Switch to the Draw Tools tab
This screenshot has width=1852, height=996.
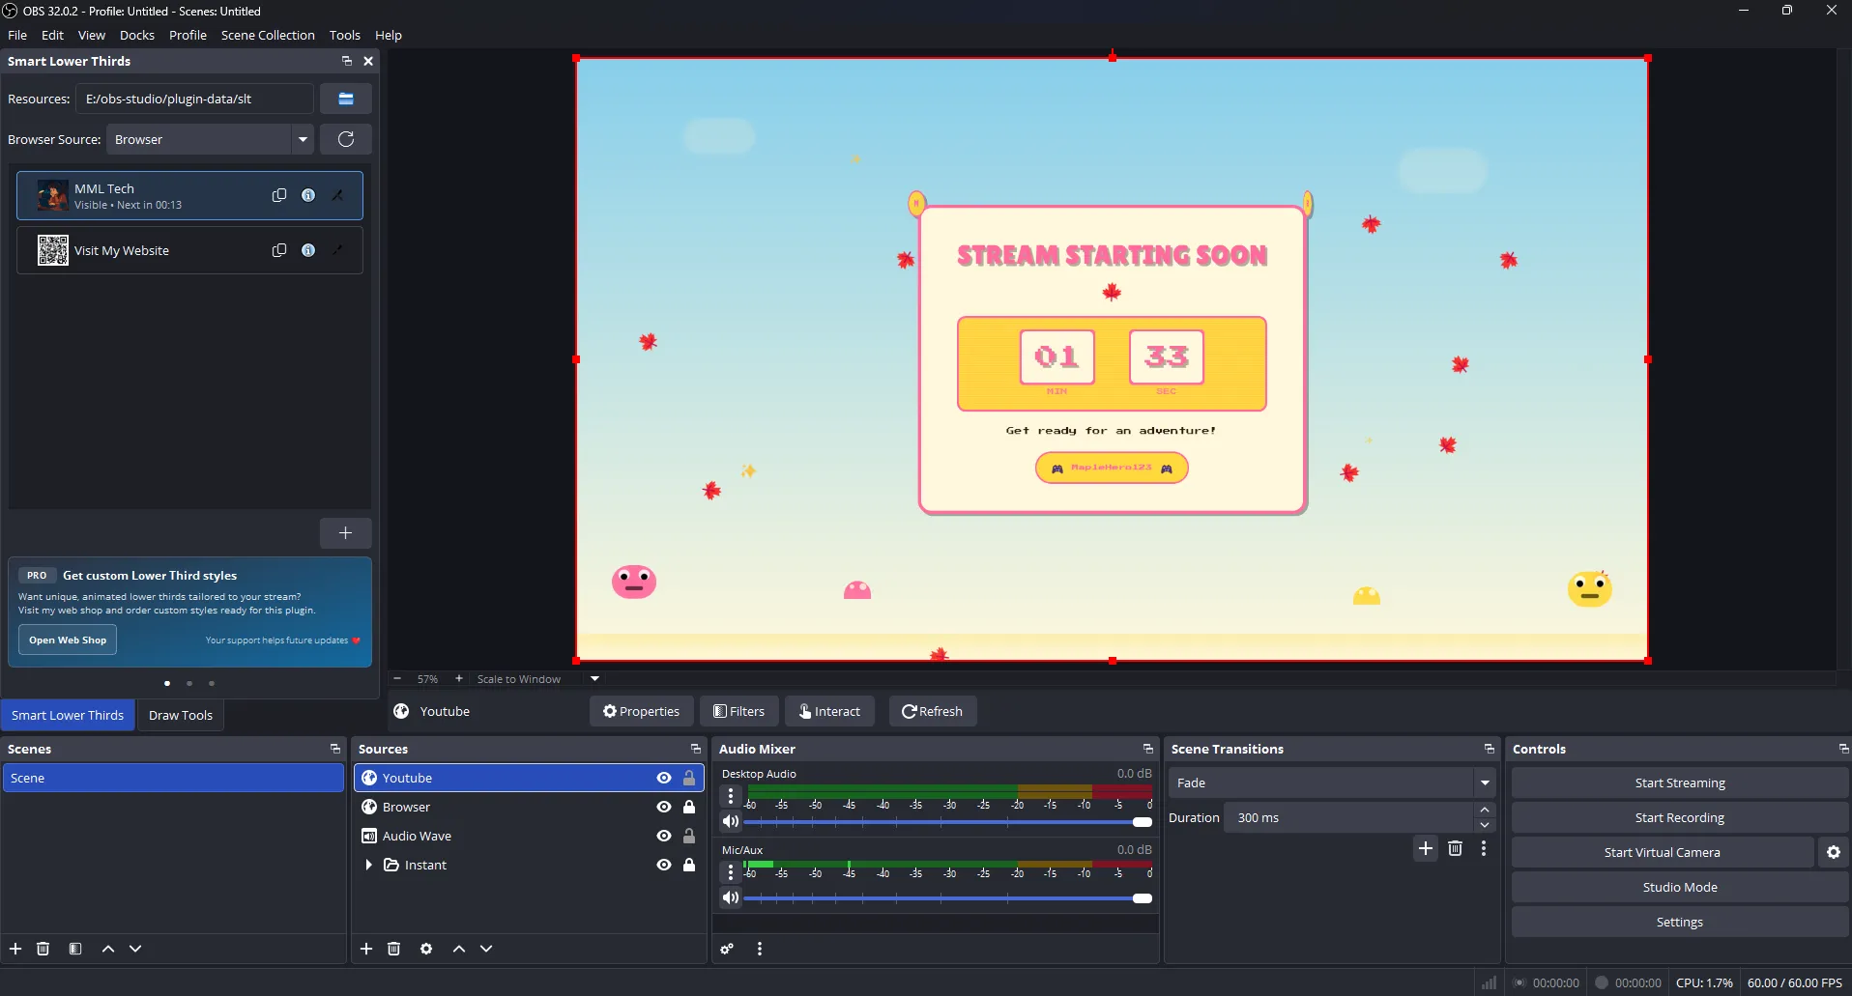click(x=181, y=715)
